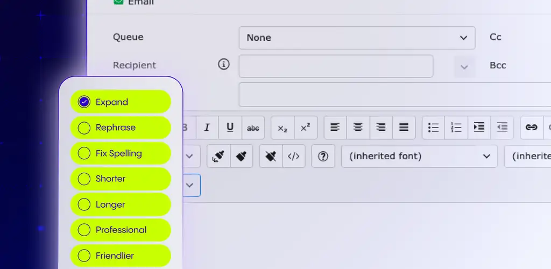Pick the Professional tone option
Viewport: 551px width, 269px height.
[x=84, y=230]
